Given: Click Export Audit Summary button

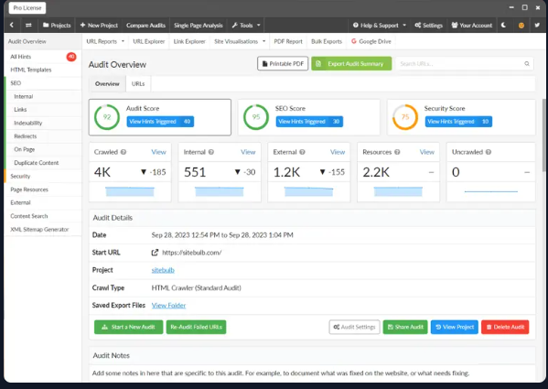Looking at the screenshot, I should pyautogui.click(x=351, y=63).
